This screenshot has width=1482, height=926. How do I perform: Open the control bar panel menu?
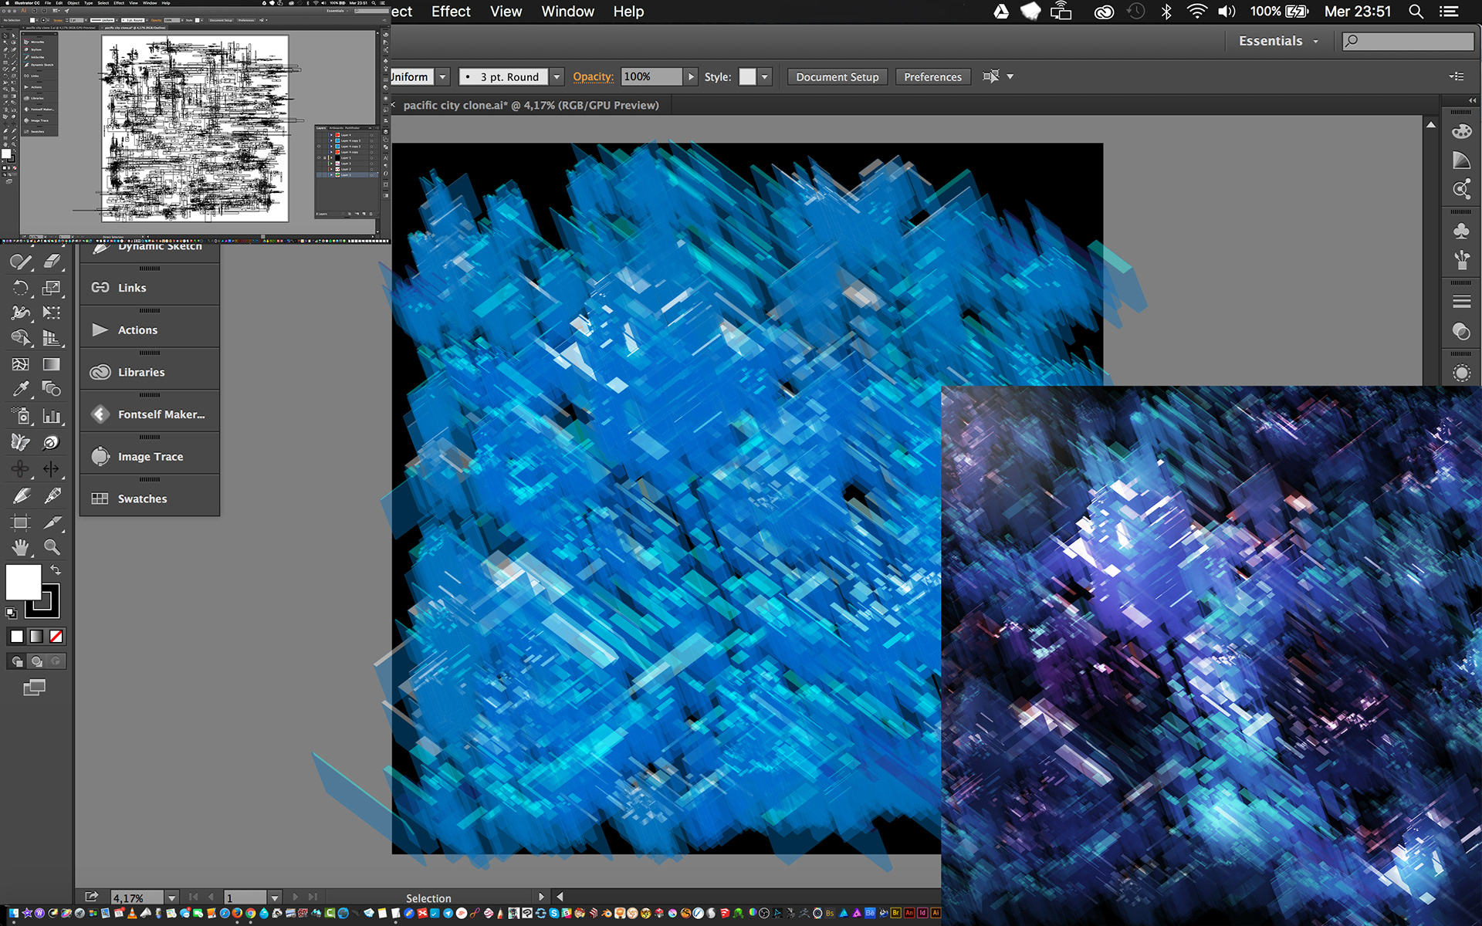point(1457,76)
